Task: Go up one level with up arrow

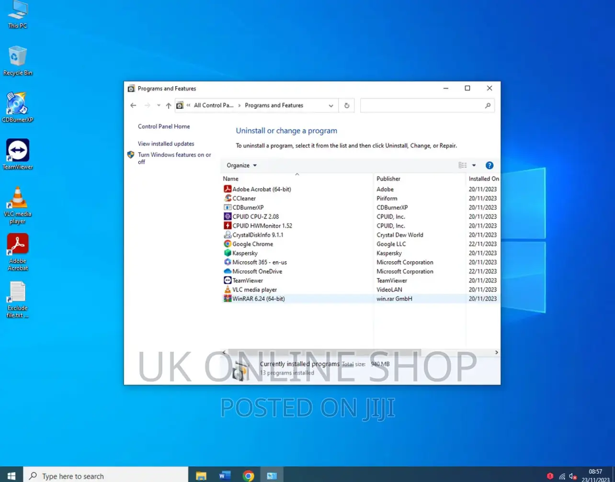Action: tap(168, 105)
